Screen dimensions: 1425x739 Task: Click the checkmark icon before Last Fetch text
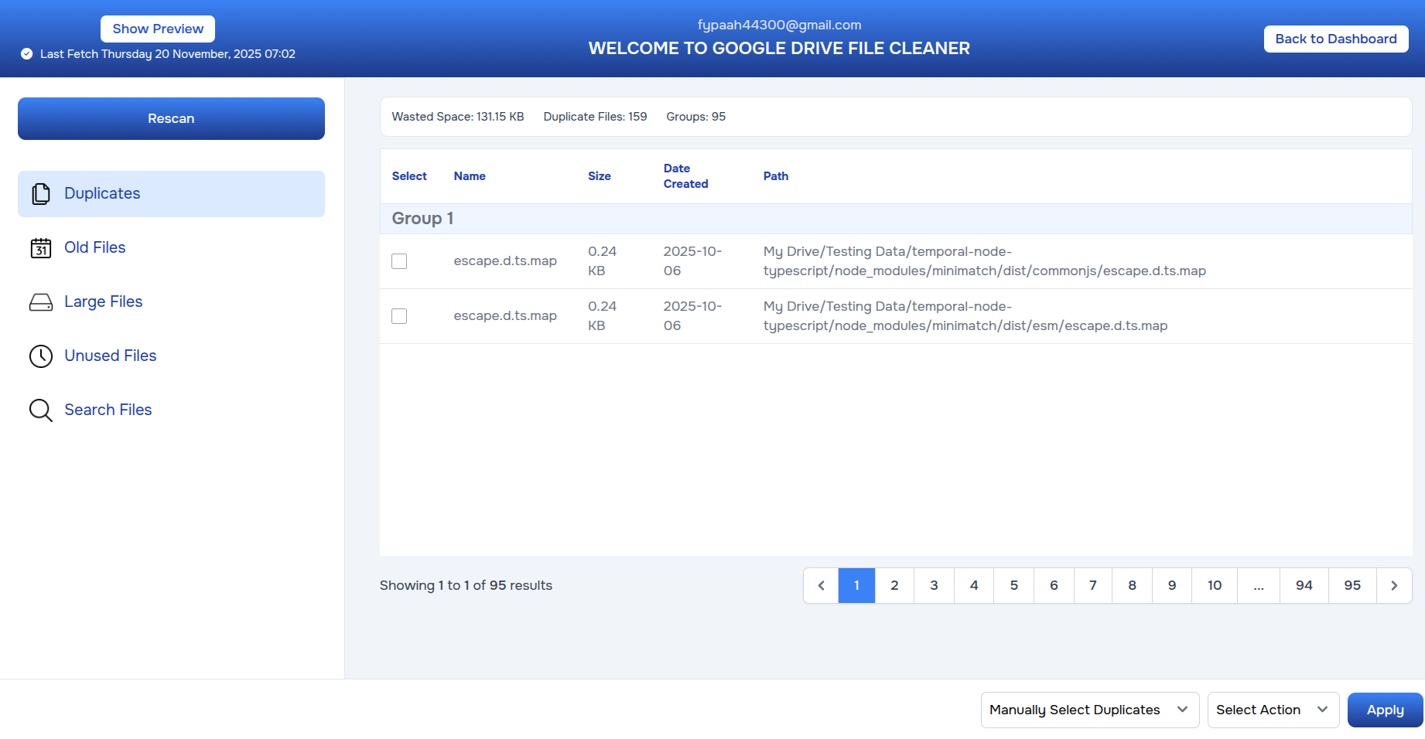click(26, 54)
